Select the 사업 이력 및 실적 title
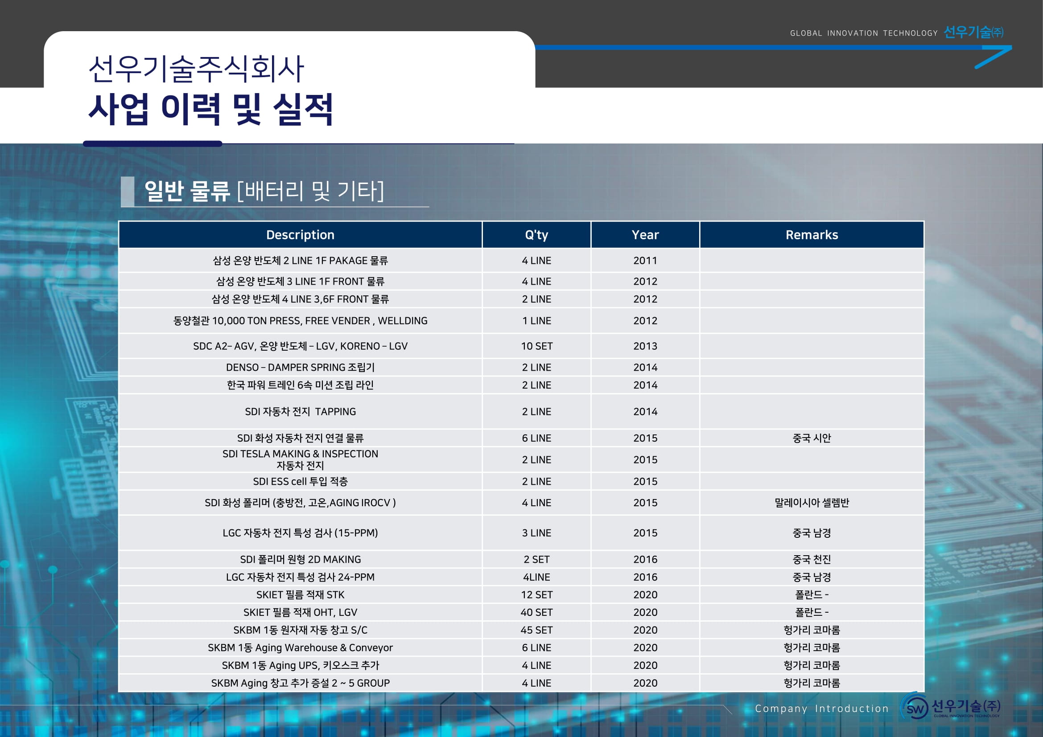 [x=211, y=109]
